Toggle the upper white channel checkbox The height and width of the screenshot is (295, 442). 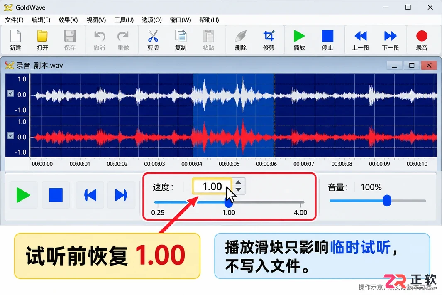click(x=11, y=93)
